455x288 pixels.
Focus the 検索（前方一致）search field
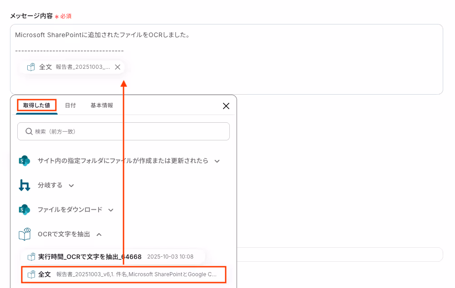pyautogui.click(x=124, y=131)
